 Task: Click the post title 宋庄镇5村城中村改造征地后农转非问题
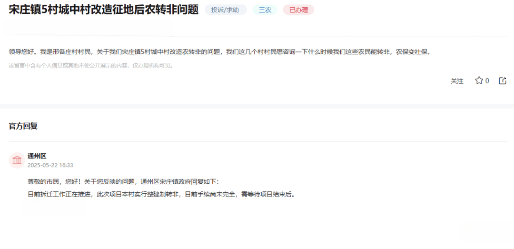(x=104, y=10)
